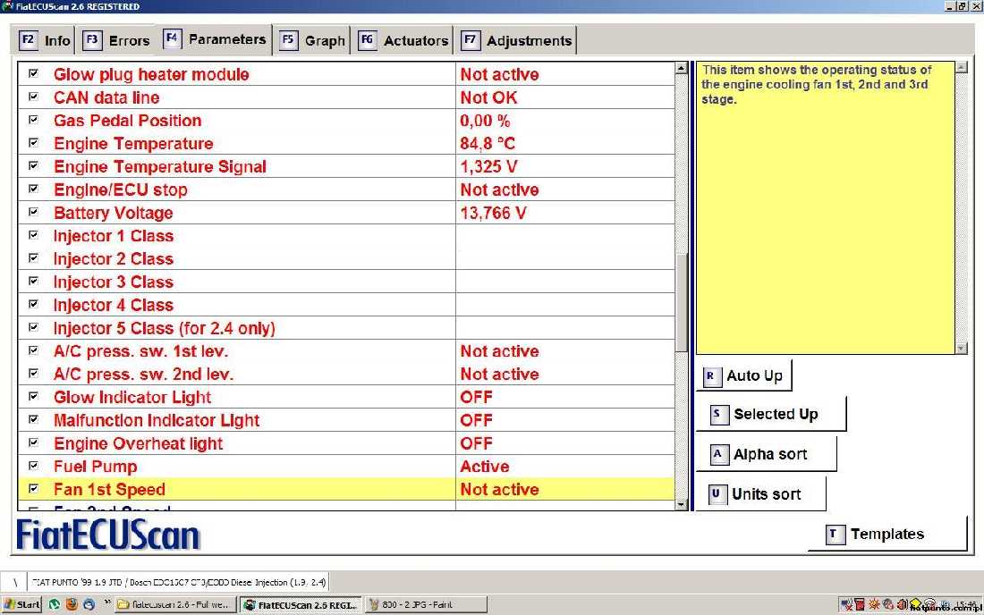Toggle the Injector 3 Class checkbox
Image resolution: width=984 pixels, height=615 pixels.
[33, 281]
